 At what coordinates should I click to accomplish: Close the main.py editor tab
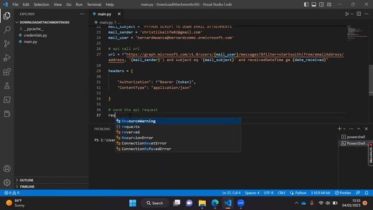(119, 14)
